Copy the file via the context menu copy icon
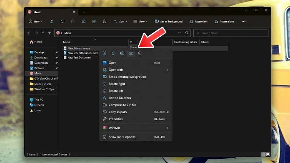 coord(113,53)
